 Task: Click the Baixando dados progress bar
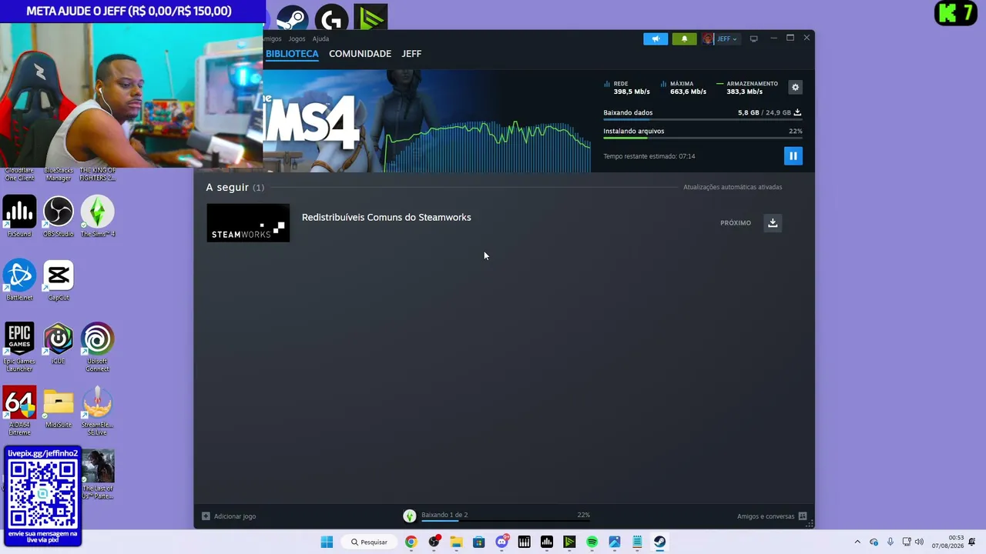tap(703, 119)
